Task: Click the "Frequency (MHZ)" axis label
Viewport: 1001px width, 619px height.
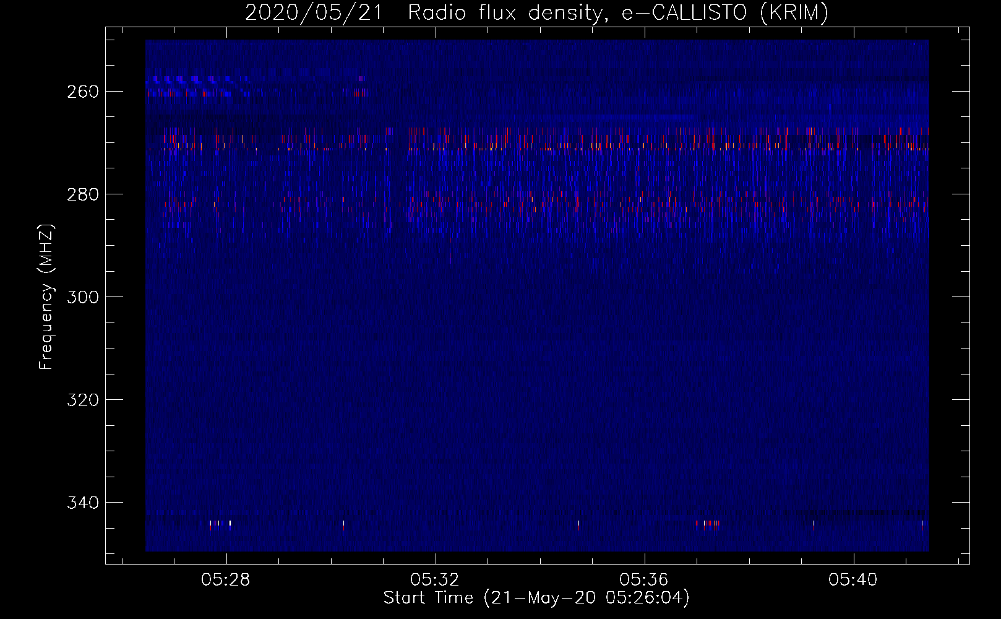Action: point(46,297)
